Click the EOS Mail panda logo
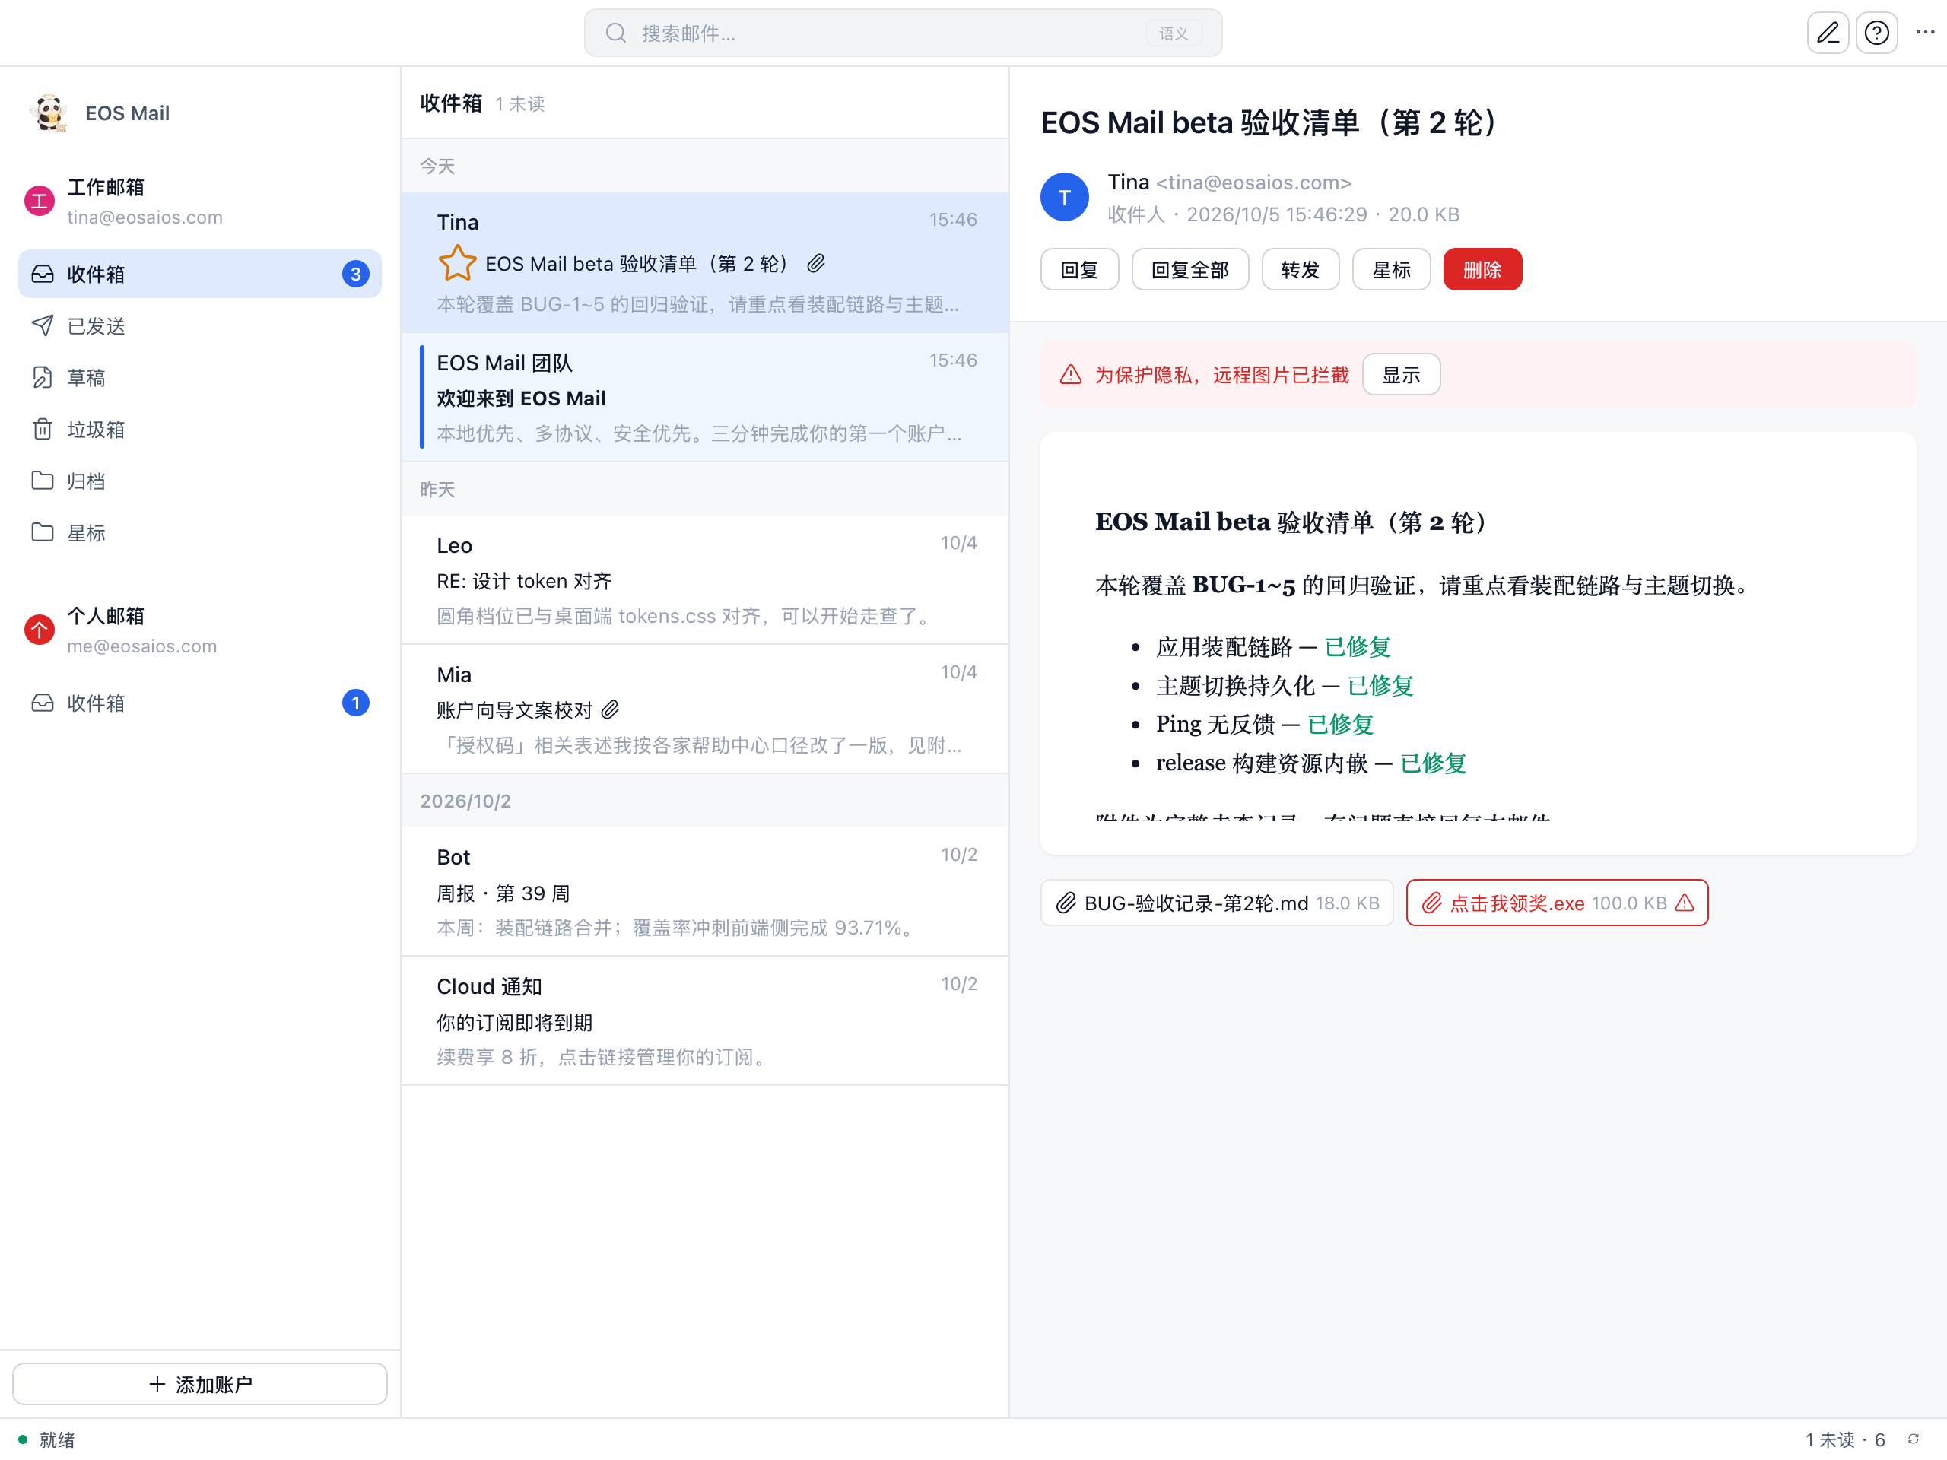1947x1460 pixels. pyautogui.click(x=49, y=113)
